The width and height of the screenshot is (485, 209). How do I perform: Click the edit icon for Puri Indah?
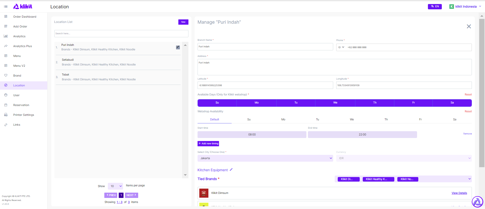[x=178, y=47]
